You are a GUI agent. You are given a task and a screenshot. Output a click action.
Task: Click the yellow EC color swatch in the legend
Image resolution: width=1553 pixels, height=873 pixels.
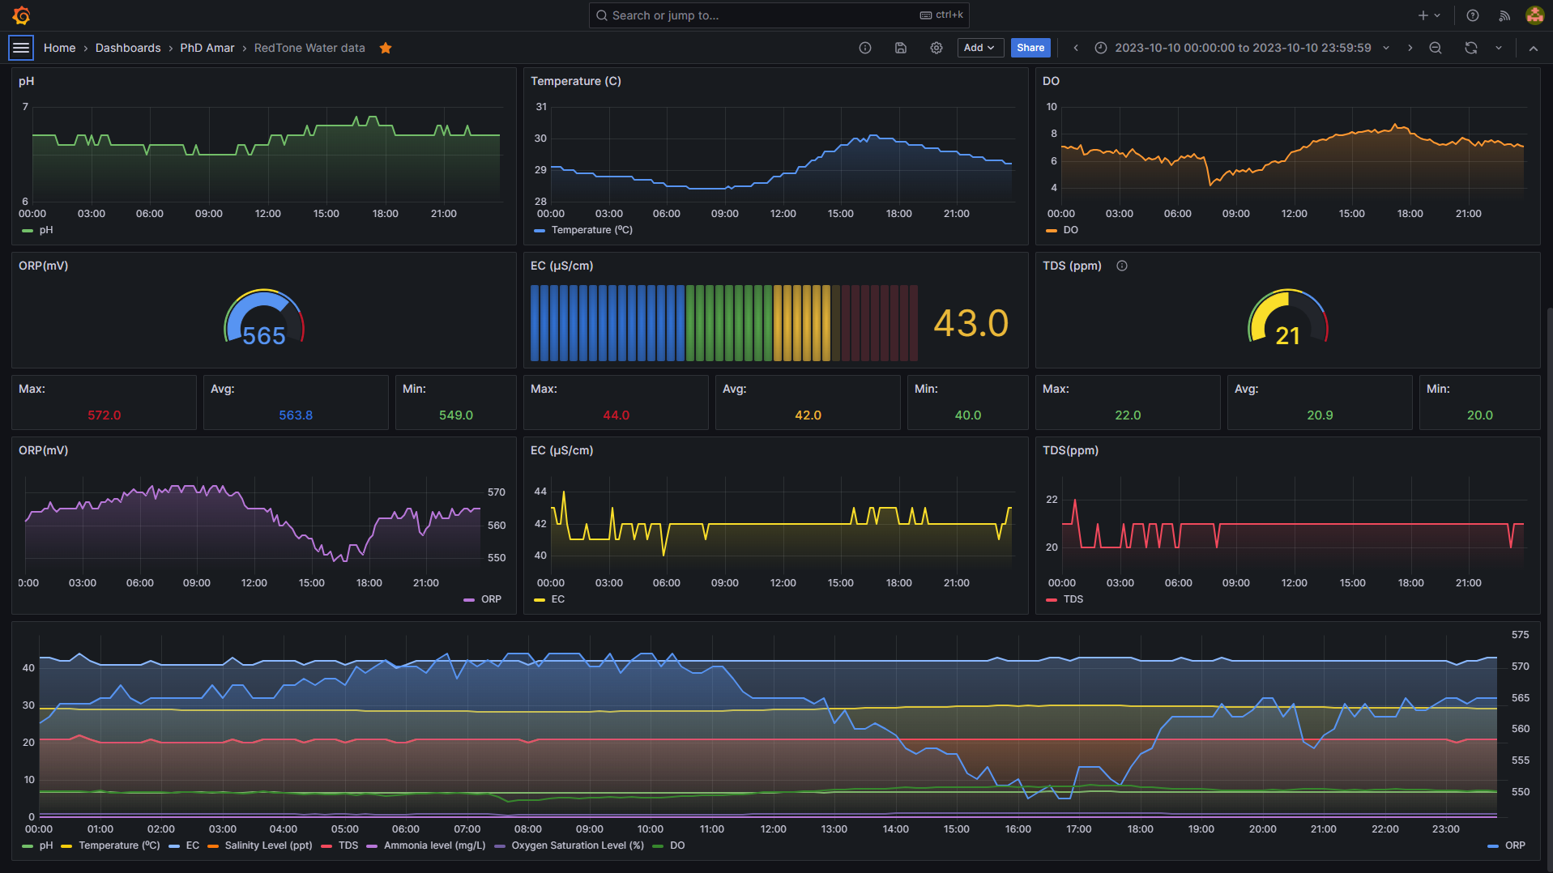pos(540,599)
